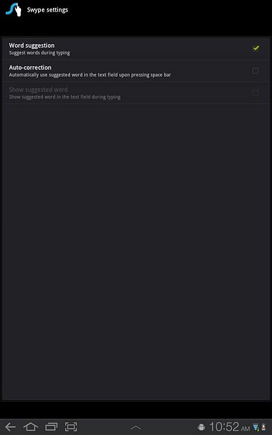Viewport: 272px width, 435px height.
Task: Tap the greyed-out Show suggested word row
Action: coord(136,92)
